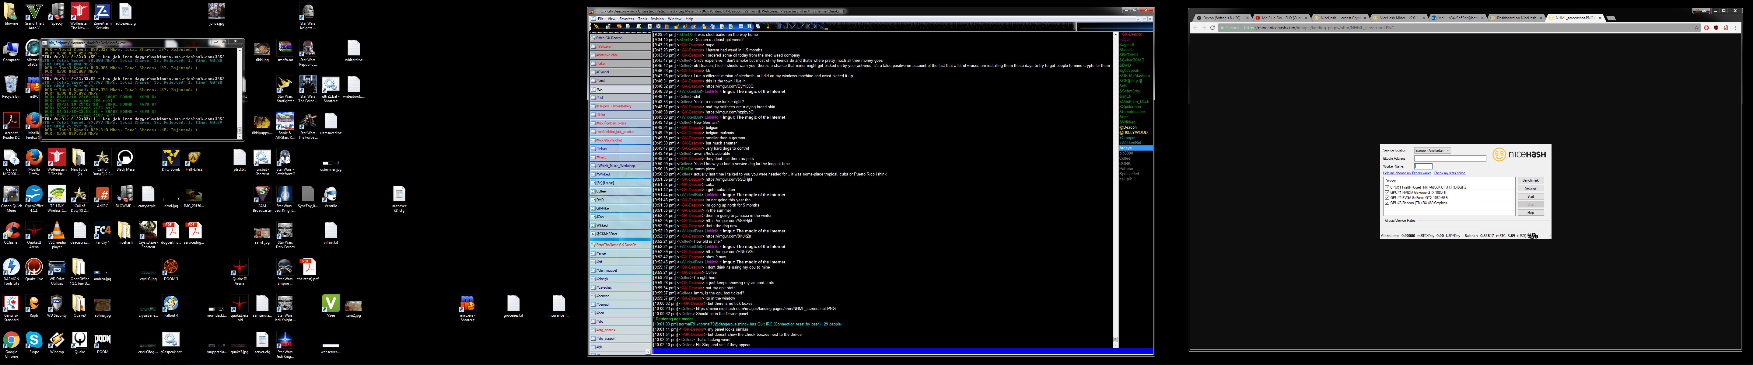Select @HOLLYWOOD in the mIRC nick list
The width and height of the screenshot is (1753, 365).
coord(1134,133)
